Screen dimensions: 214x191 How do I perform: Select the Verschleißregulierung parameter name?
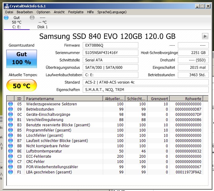tap(45, 120)
